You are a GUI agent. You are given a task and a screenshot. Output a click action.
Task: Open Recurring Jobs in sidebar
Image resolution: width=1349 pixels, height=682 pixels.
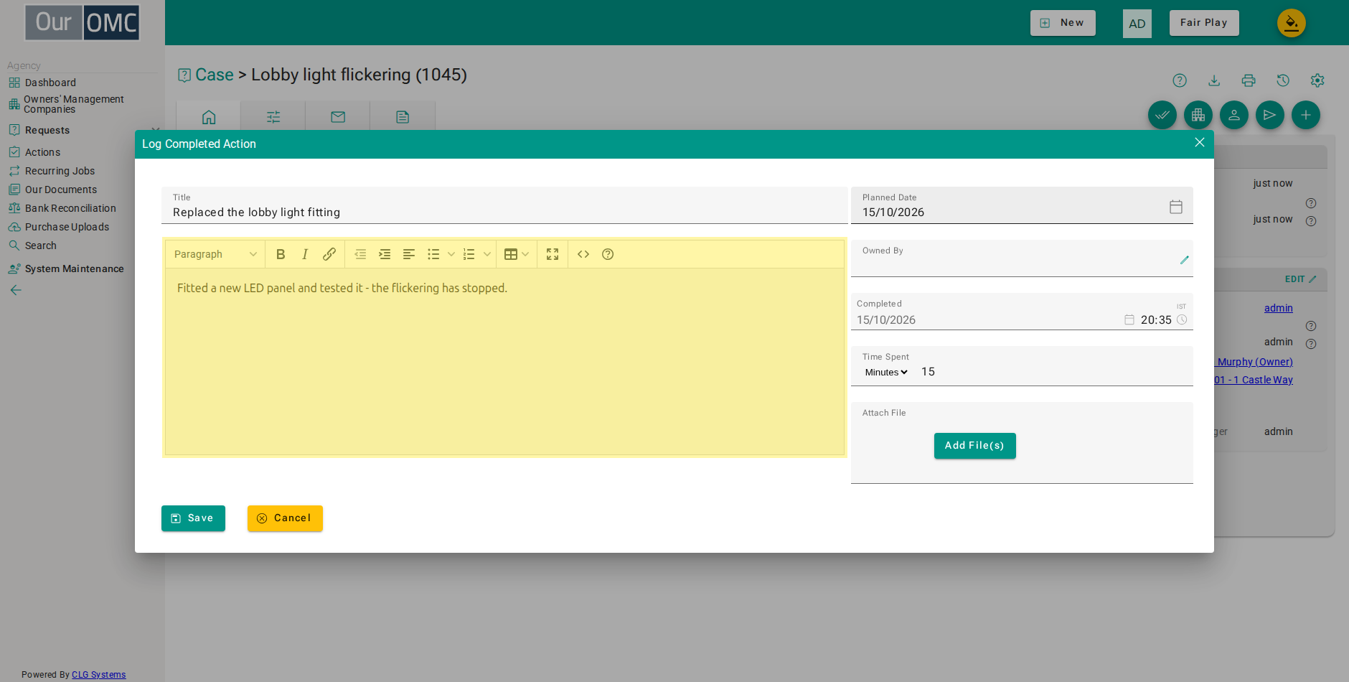pyautogui.click(x=60, y=171)
